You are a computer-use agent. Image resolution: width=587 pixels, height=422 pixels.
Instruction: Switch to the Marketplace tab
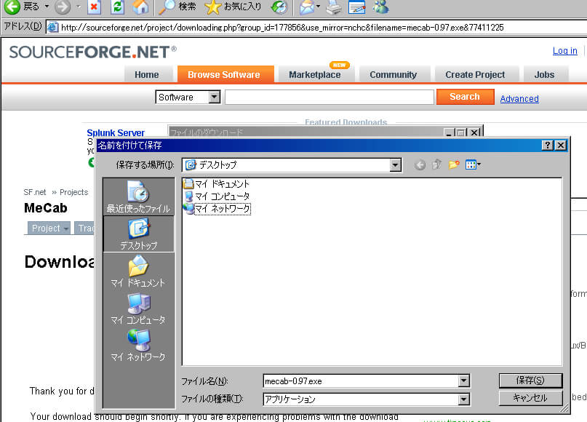point(314,74)
